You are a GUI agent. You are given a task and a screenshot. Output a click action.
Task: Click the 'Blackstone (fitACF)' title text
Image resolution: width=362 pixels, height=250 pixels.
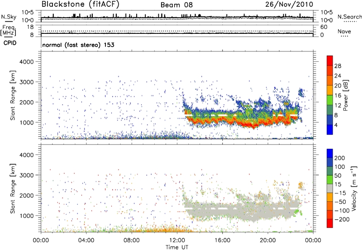[x=80, y=4]
